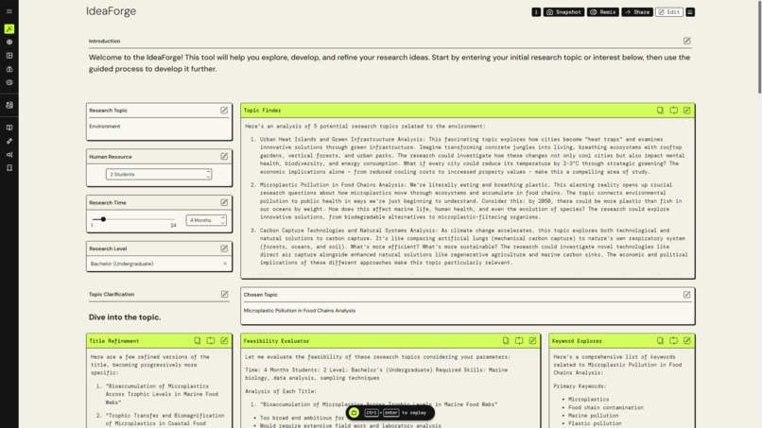Copy the Keyword Explorer output
This screenshot has height=428, width=762.
(660, 340)
